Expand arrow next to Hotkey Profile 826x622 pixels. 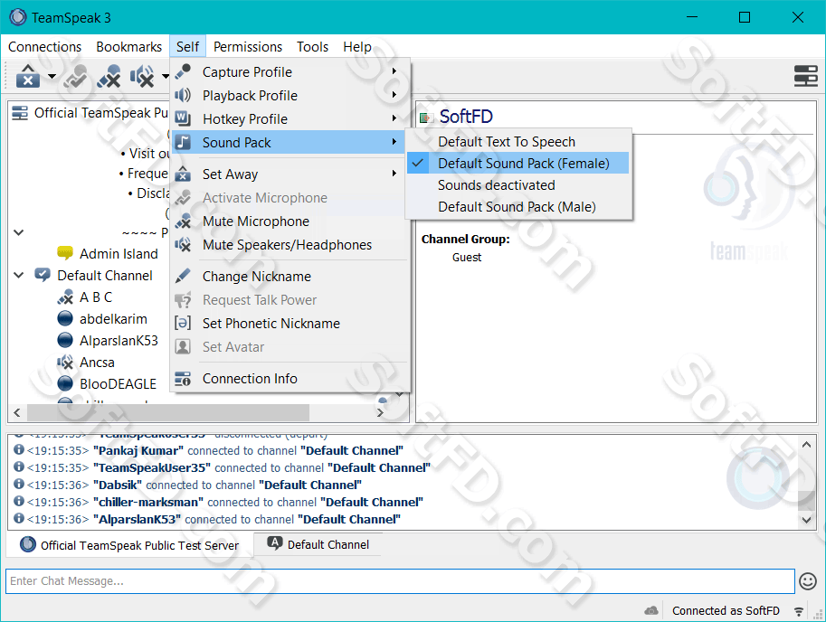pos(394,119)
